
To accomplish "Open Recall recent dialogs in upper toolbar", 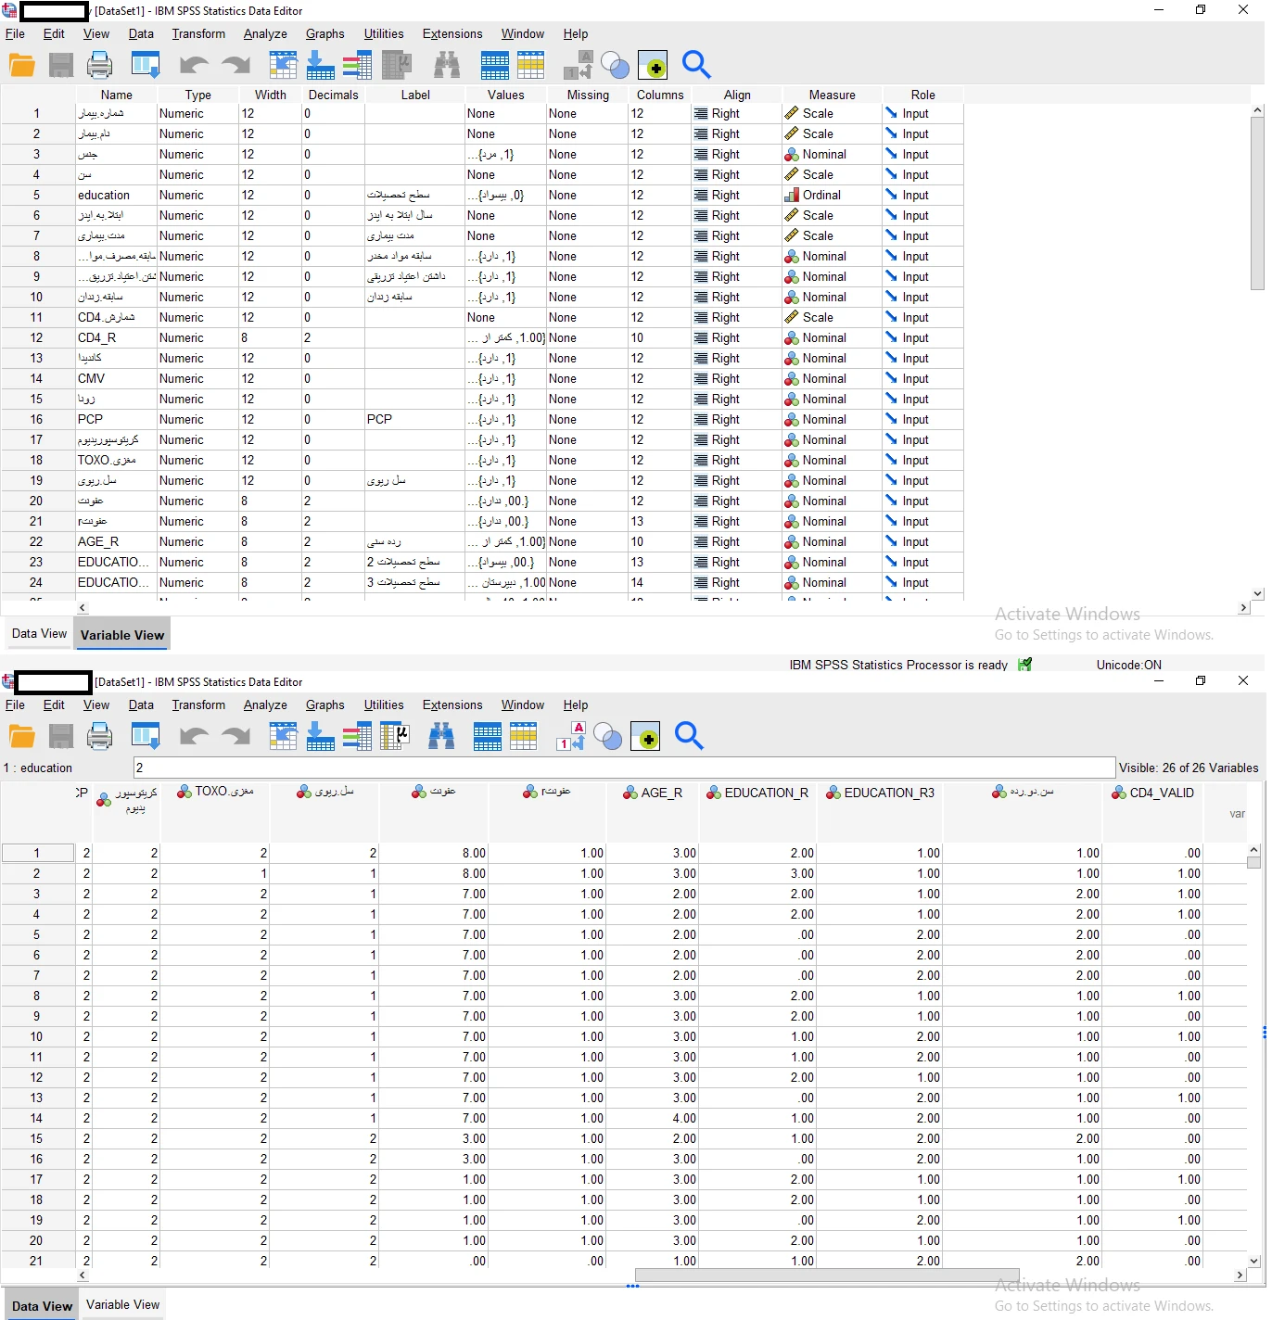I will pyautogui.click(x=146, y=65).
